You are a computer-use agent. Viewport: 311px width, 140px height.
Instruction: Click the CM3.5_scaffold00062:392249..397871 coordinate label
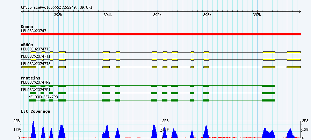coord(57,8)
